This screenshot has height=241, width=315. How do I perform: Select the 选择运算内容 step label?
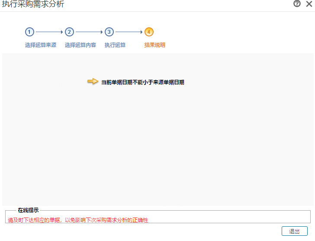[x=80, y=45]
